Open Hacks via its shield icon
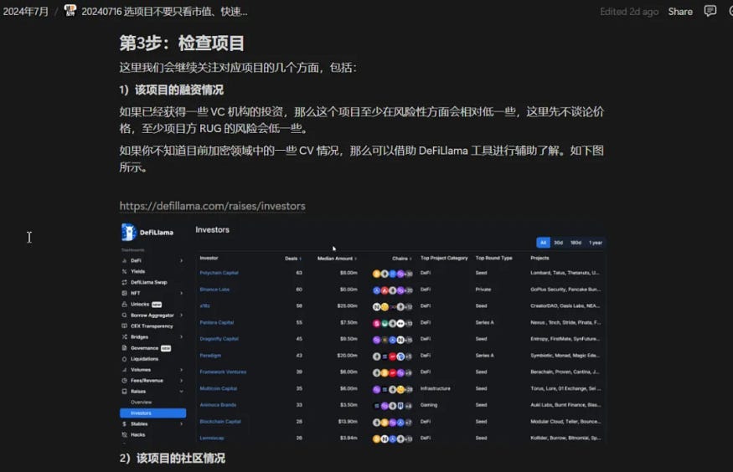733x472 pixels. coord(124,434)
